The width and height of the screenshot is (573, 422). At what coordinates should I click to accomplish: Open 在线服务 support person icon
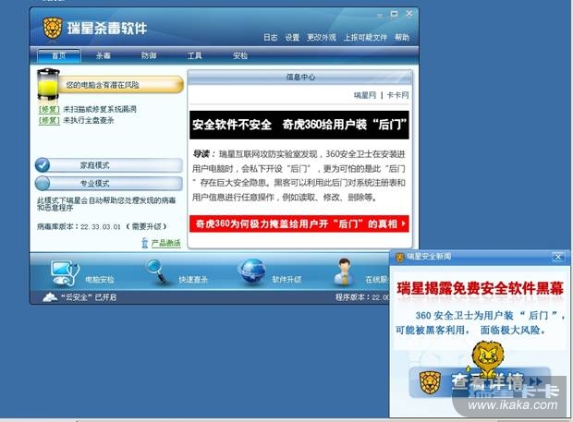pyautogui.click(x=344, y=271)
